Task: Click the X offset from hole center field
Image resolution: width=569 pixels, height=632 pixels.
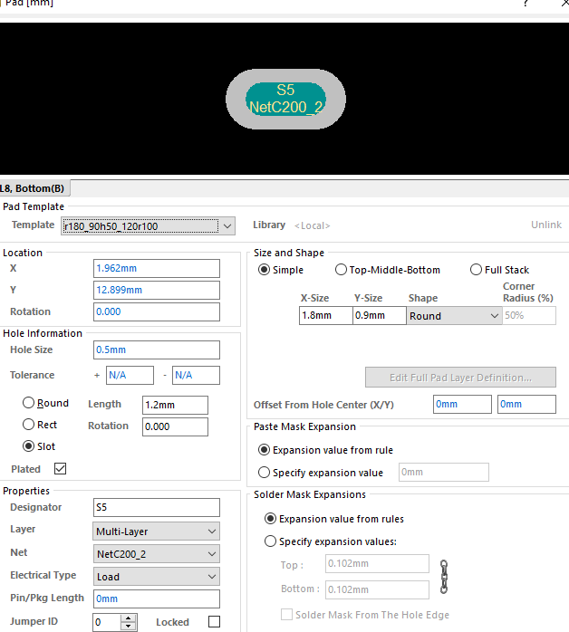Action: (462, 404)
